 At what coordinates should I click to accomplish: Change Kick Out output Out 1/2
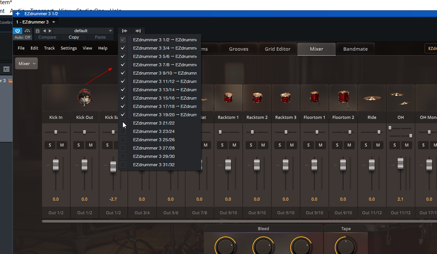[x=84, y=213]
